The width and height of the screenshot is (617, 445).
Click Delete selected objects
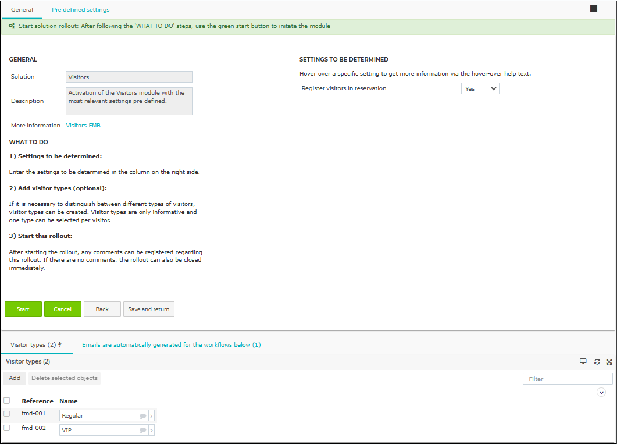coord(65,378)
